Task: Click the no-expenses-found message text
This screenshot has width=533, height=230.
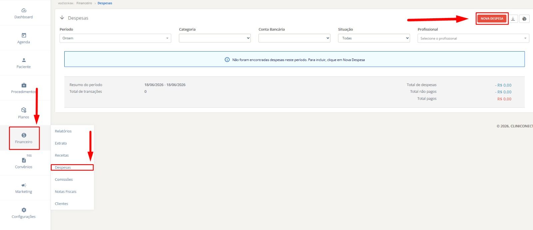Action: click(x=298, y=60)
